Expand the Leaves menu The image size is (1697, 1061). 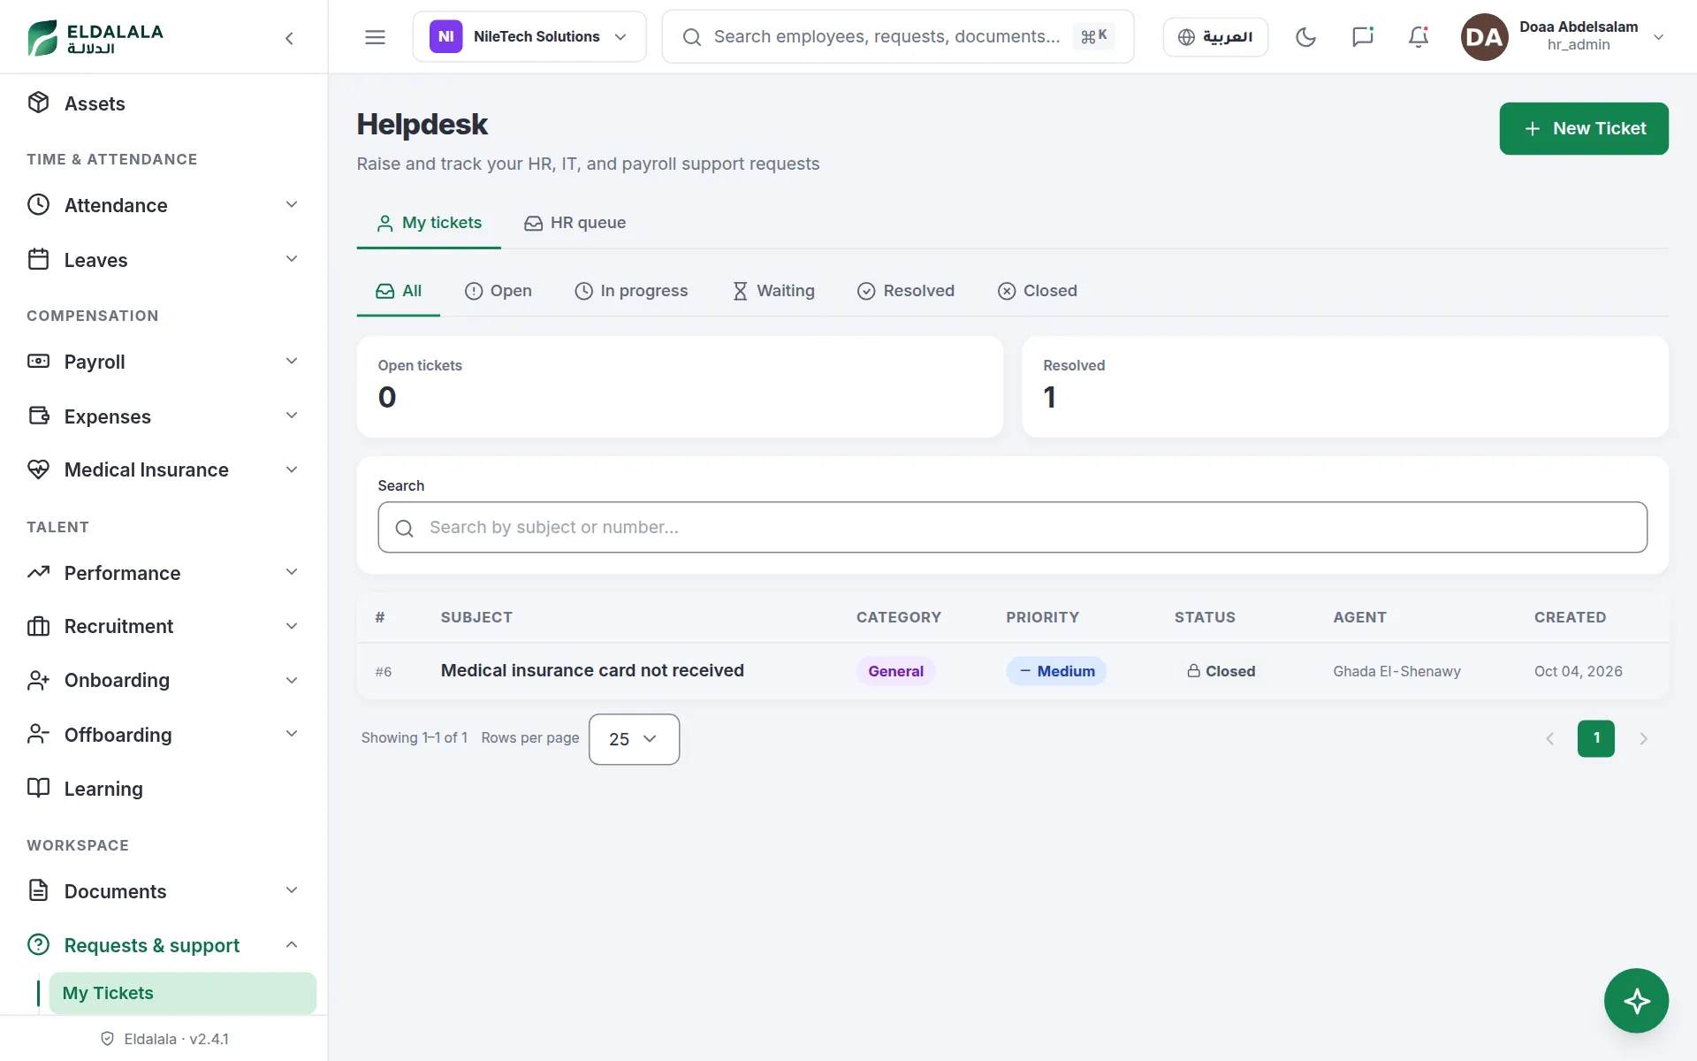164,260
